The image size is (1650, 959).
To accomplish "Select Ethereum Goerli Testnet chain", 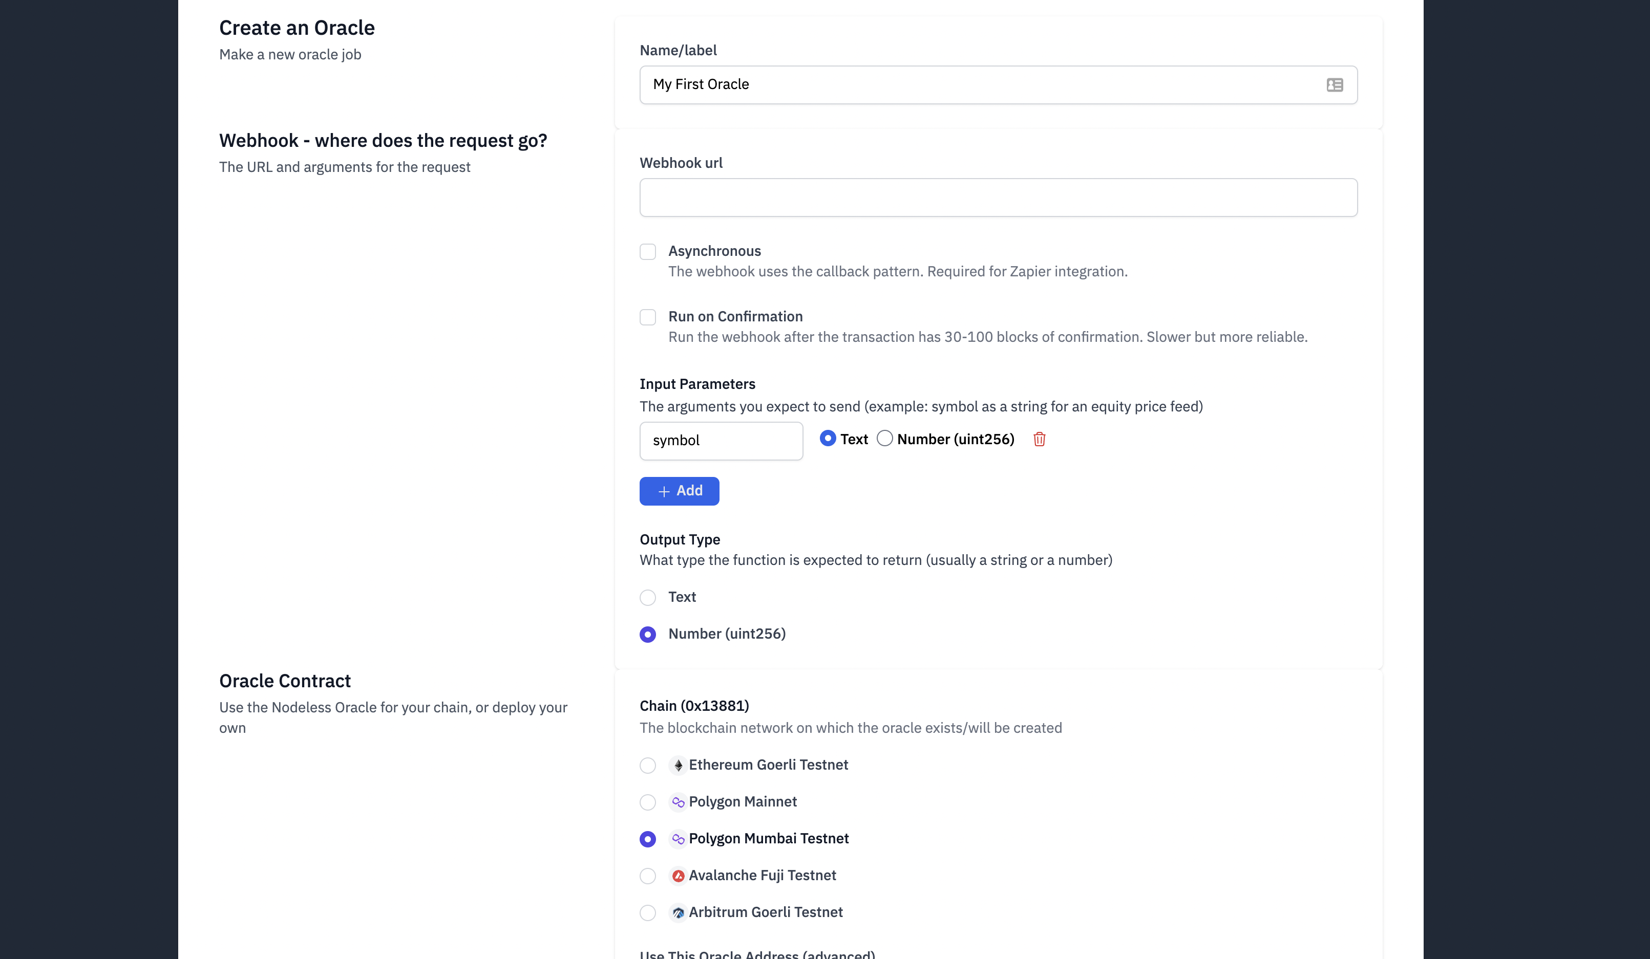I will (648, 766).
